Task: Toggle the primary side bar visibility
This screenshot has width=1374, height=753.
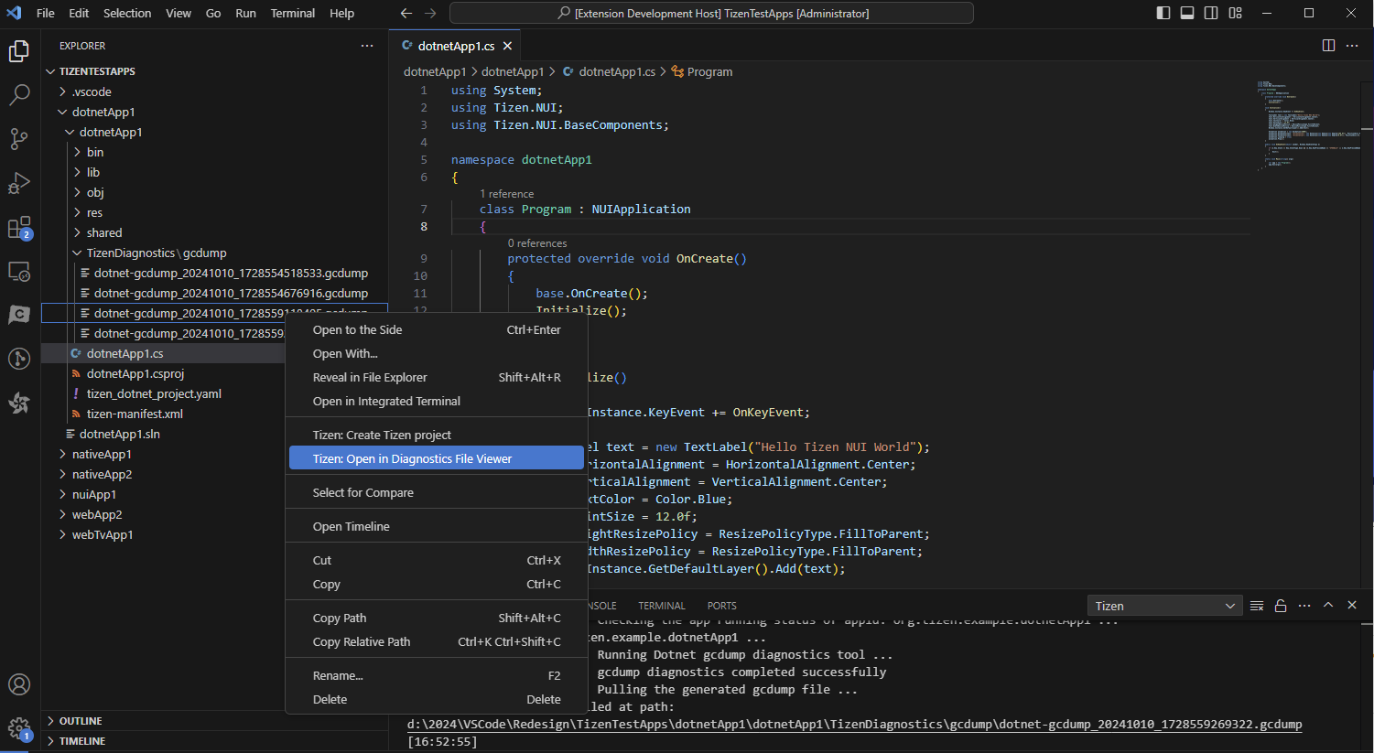Action: 1162,12
